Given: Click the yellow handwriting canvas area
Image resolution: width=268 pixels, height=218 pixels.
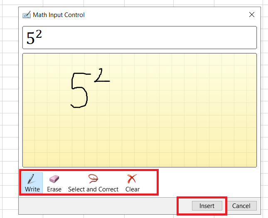Looking at the screenshot, I should point(140,110).
